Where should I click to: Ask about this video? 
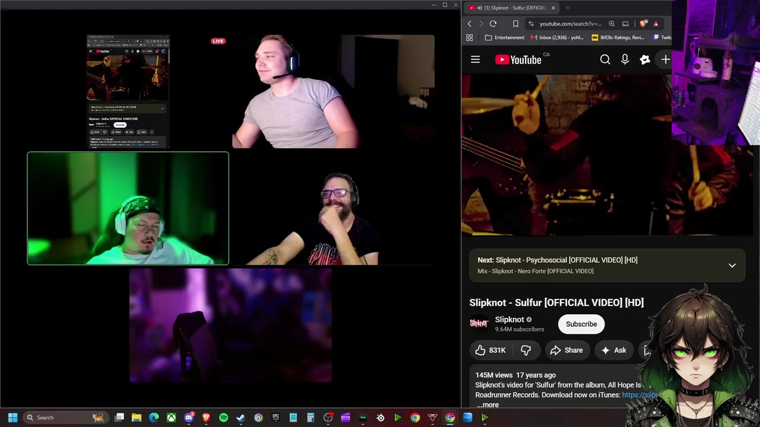(x=613, y=350)
